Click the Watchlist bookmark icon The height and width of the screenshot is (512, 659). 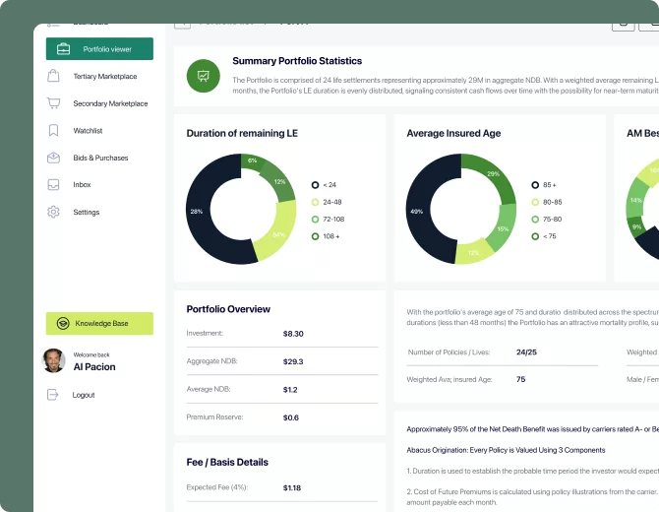click(53, 130)
